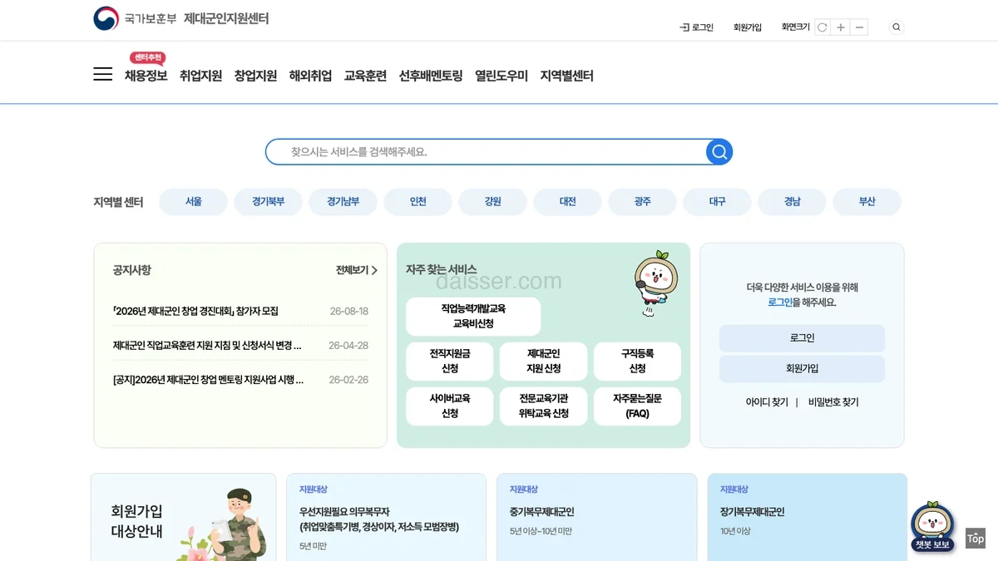The height and width of the screenshot is (561, 998).
Task: Select the 부산 regional center
Action: (x=867, y=202)
